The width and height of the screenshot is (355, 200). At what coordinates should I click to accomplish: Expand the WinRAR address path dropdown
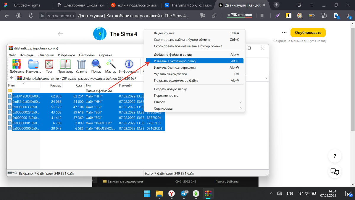point(266,78)
